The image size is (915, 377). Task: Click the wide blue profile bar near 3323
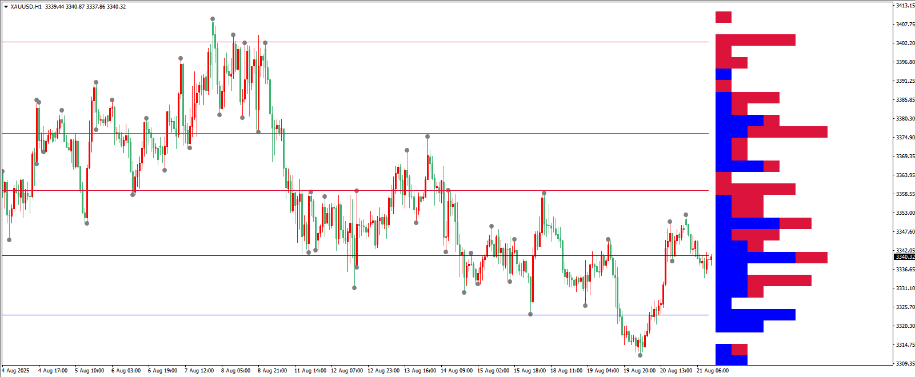755,315
